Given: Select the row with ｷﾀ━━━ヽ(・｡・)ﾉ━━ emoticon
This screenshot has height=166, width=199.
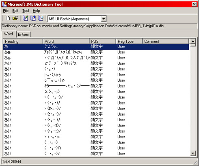Looking at the screenshot, I should coord(96,86).
